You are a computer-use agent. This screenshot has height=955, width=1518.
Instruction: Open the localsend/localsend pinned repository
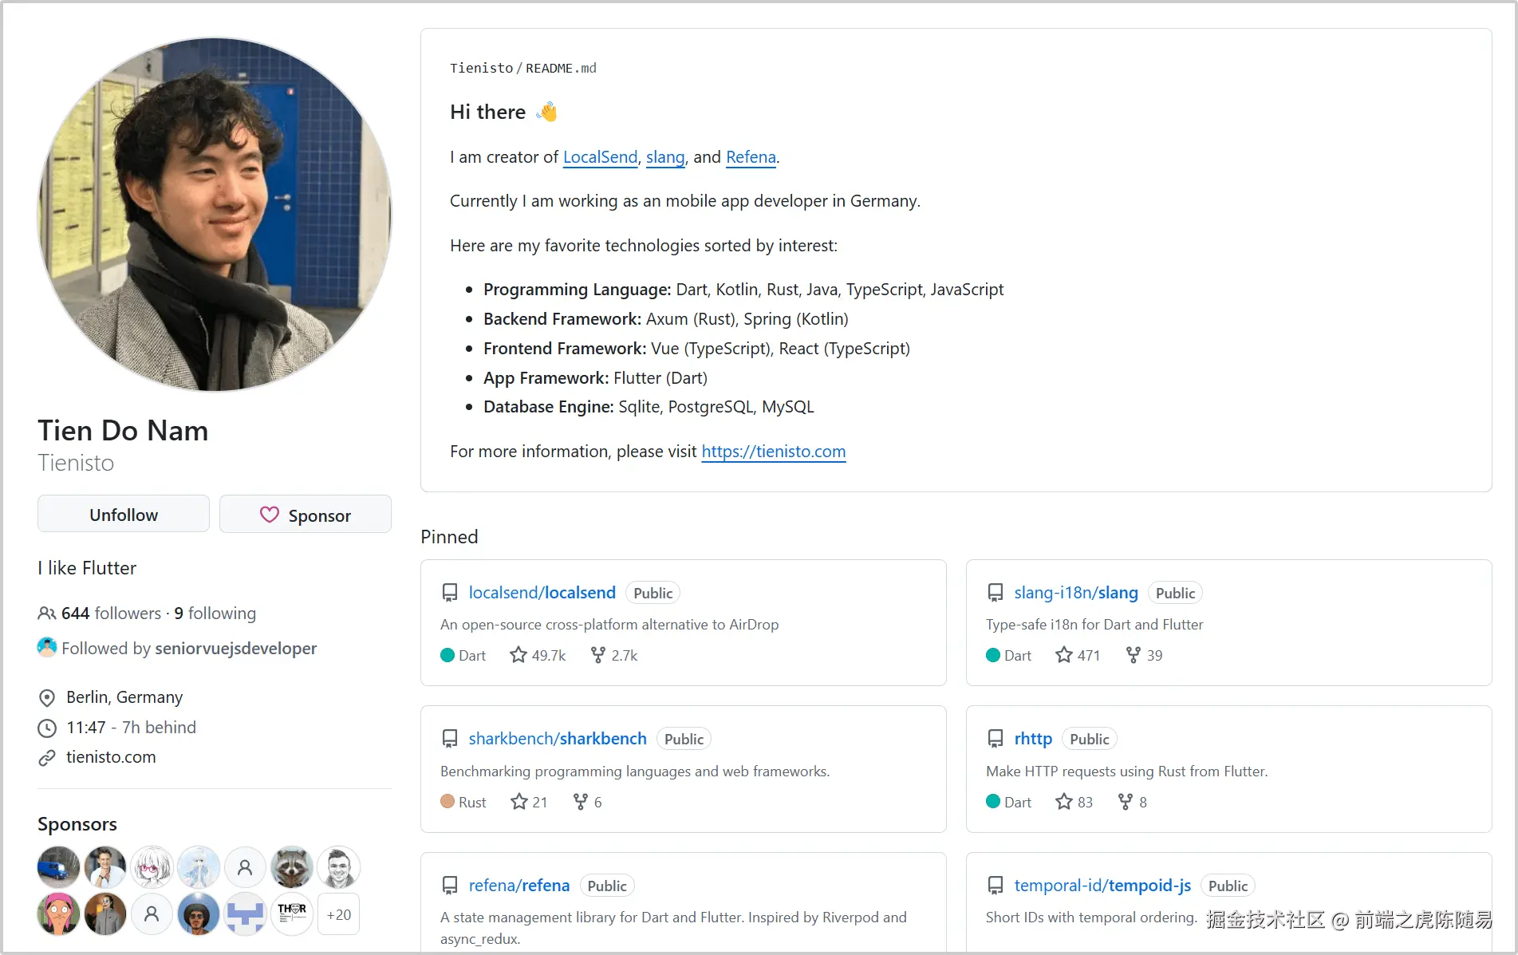542,593
